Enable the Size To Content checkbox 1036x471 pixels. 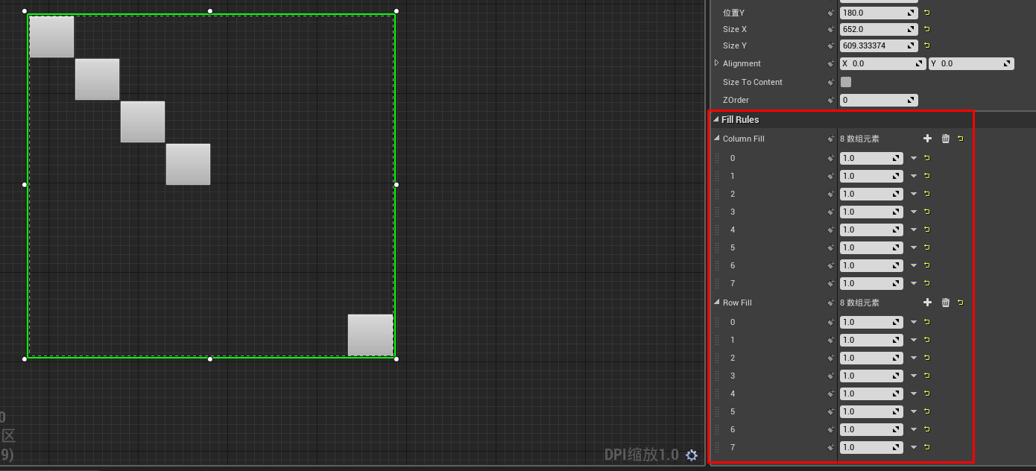pyautogui.click(x=845, y=82)
